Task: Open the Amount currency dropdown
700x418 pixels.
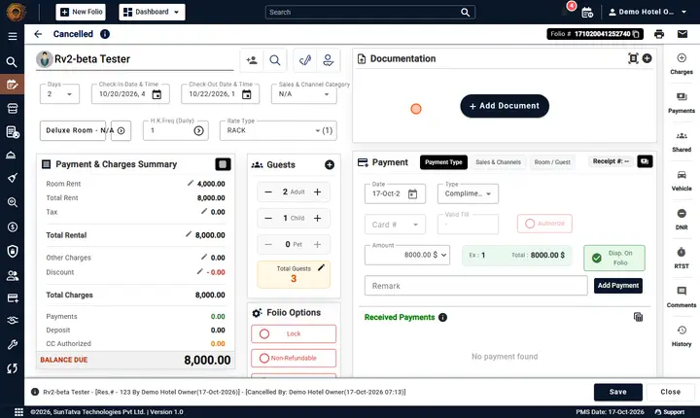Action: pyautogui.click(x=443, y=255)
